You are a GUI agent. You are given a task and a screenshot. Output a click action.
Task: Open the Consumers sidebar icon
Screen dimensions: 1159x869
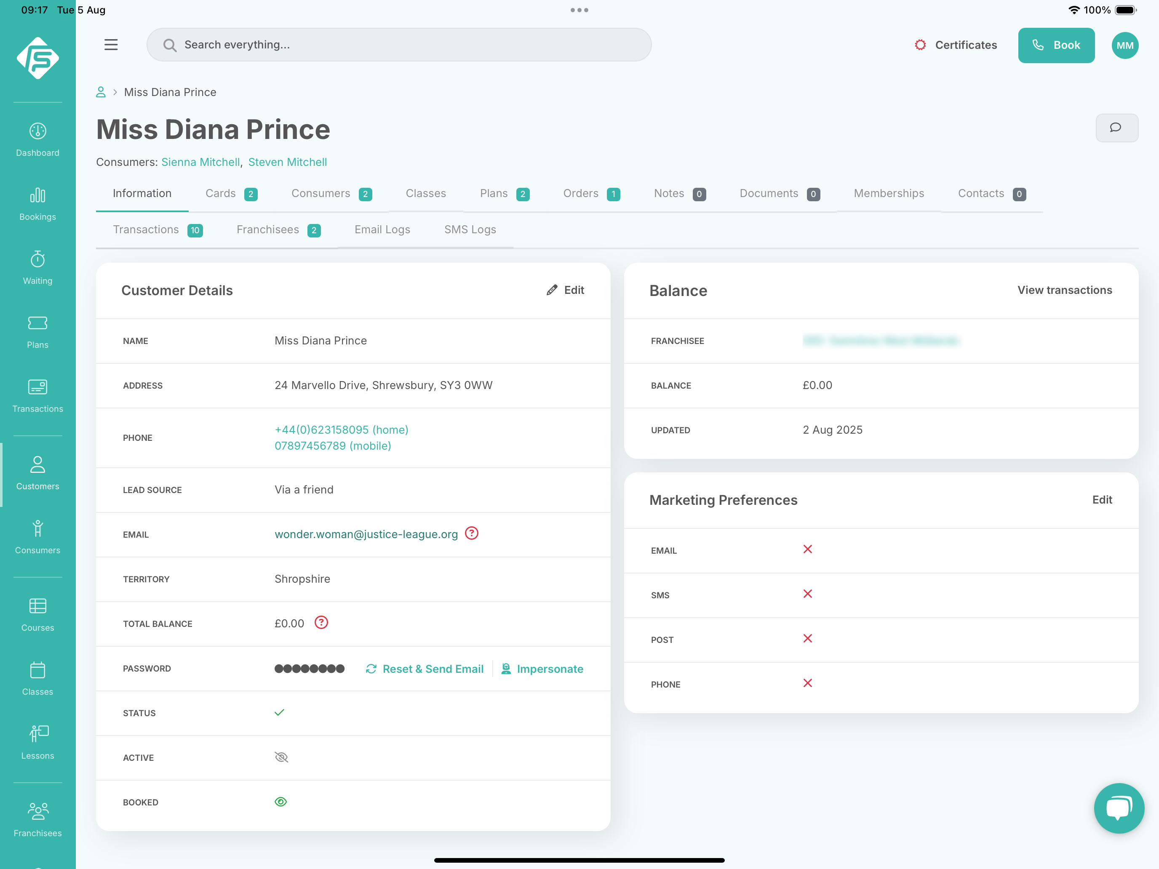(x=38, y=528)
